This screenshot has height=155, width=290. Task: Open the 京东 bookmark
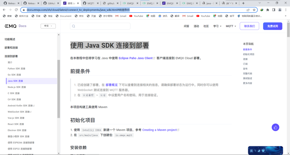tap(79, 16)
